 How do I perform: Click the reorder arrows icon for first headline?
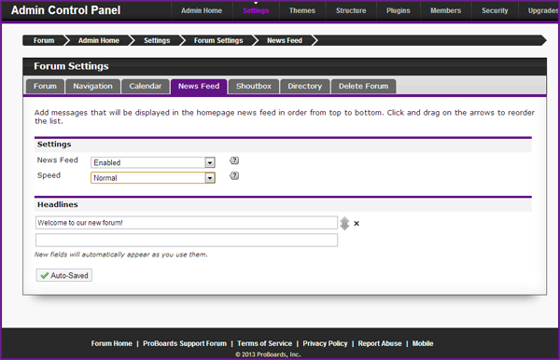[344, 223]
